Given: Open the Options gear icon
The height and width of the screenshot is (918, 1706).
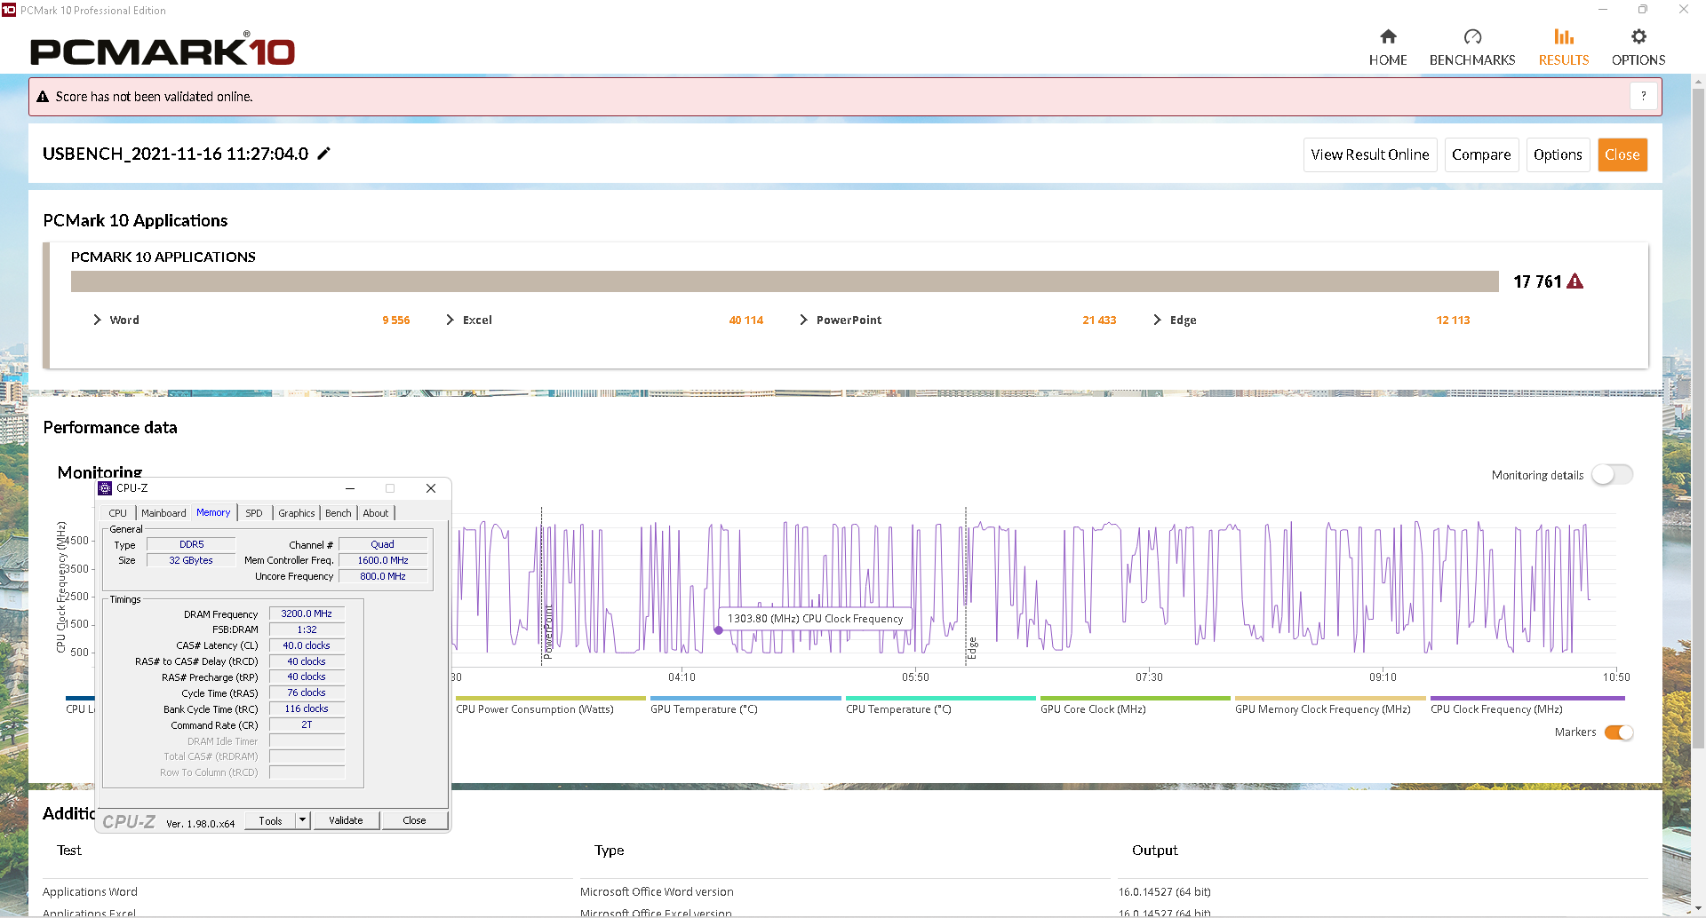Looking at the screenshot, I should click(1638, 36).
